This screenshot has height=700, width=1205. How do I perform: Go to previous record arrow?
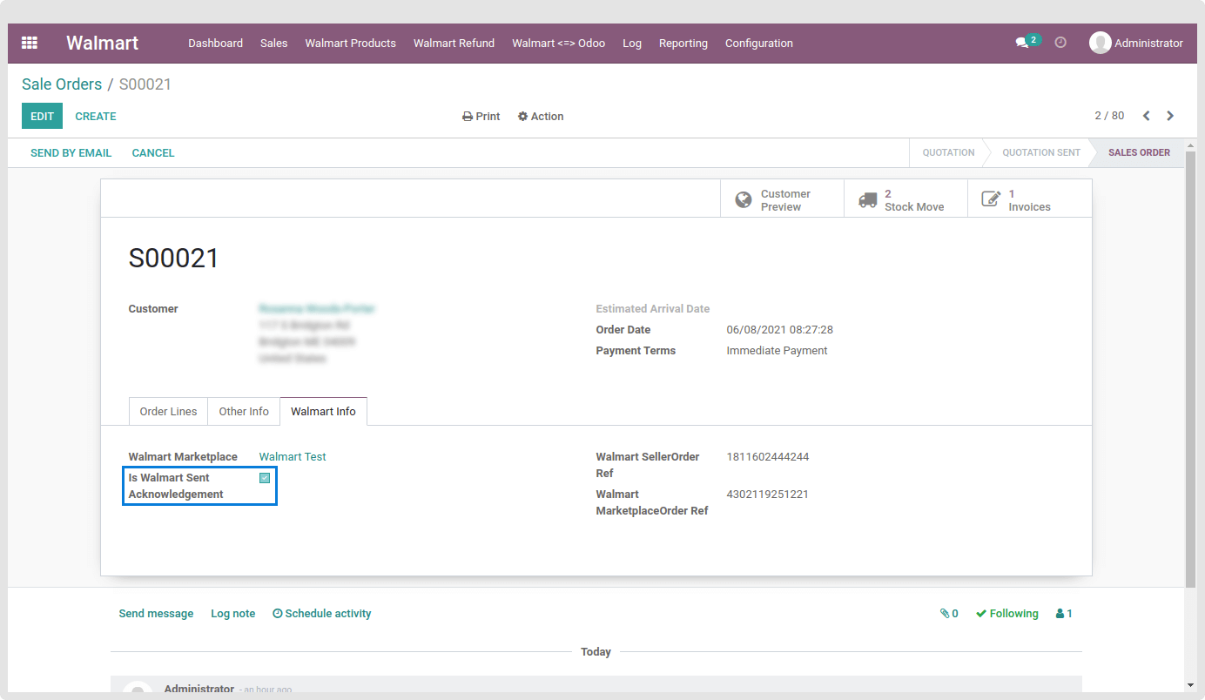click(x=1147, y=116)
